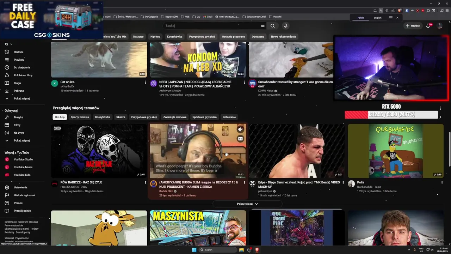
Task: Select the Hip-hop topic chip under Przeglądaj
Action: (x=60, y=117)
